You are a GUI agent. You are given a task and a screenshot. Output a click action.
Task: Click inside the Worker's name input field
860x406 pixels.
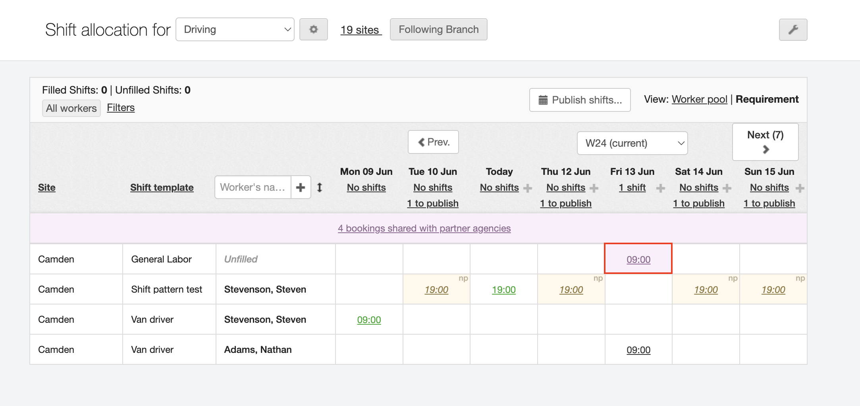(x=253, y=187)
